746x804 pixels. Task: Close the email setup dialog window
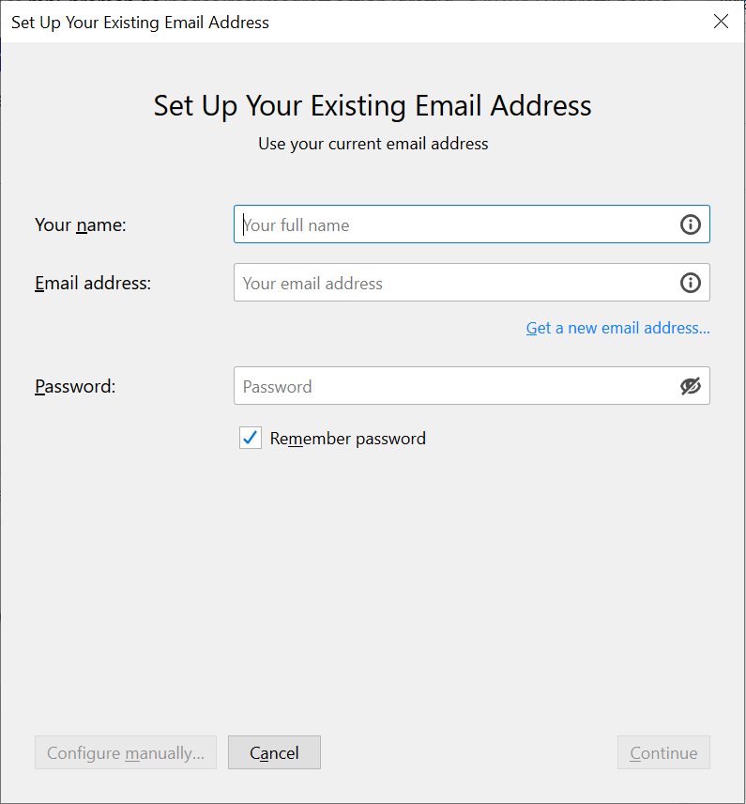721,22
